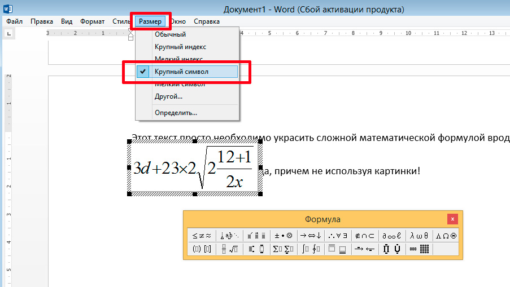Open the summation templates palette
510x287 pixels.
tap(284, 249)
